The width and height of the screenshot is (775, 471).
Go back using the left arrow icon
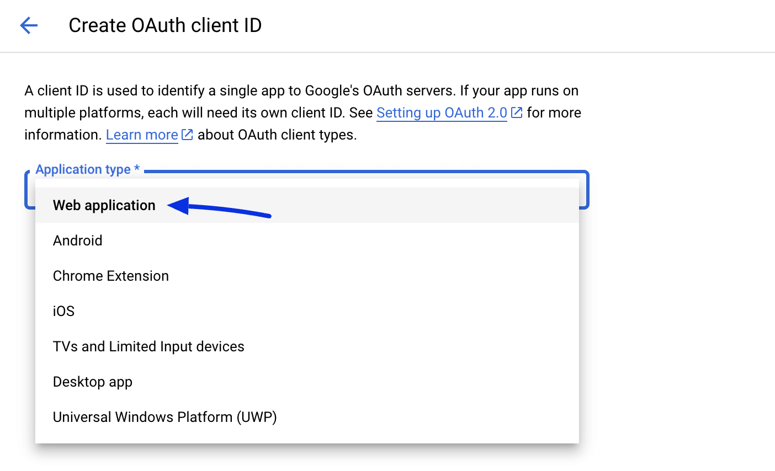pos(29,25)
